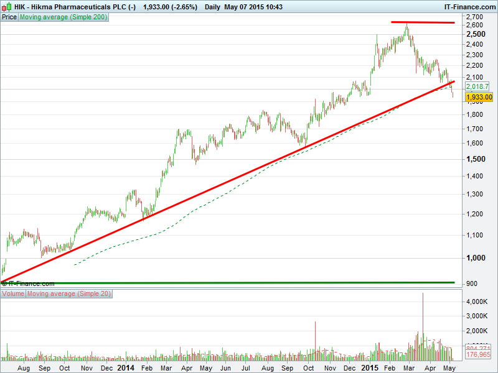The image size is (498, 373).
Task: Click the HIK - Hikma Pharmaceuticals PLC title
Action: (x=75, y=7)
